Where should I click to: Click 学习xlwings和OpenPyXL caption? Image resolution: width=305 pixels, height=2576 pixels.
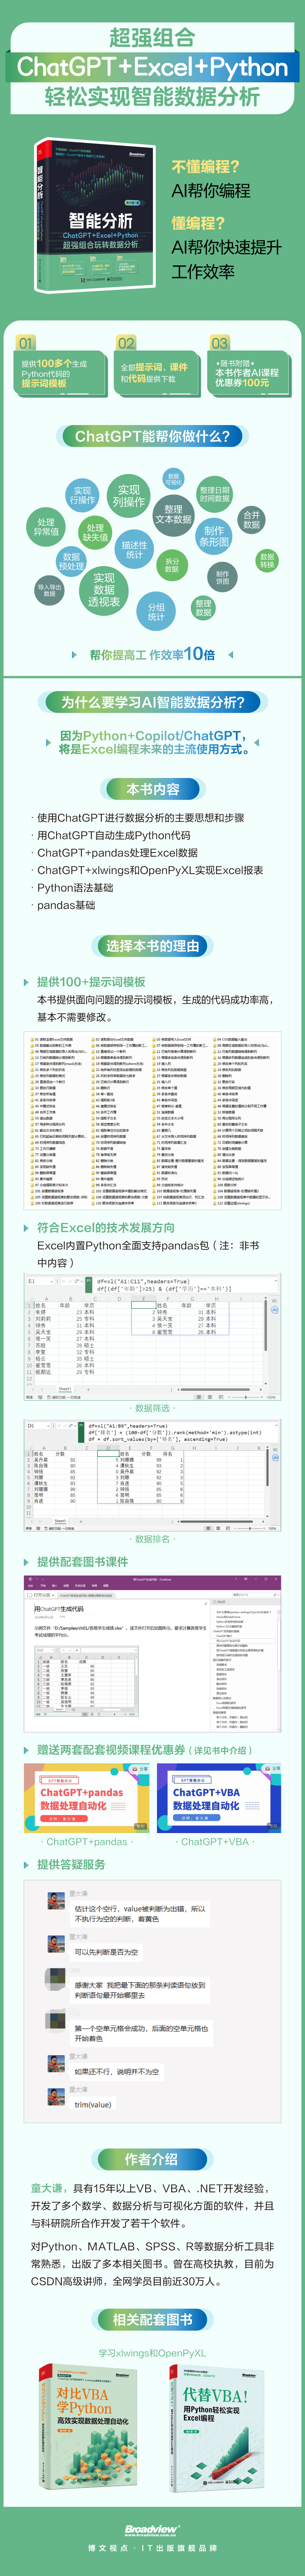(x=152, y=2353)
